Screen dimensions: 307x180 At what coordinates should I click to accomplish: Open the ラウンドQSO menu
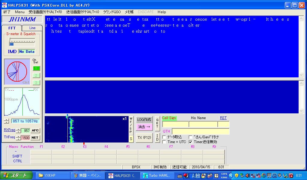click(112, 12)
